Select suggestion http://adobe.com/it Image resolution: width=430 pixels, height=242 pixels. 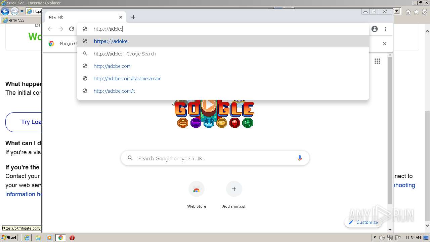(x=223, y=91)
